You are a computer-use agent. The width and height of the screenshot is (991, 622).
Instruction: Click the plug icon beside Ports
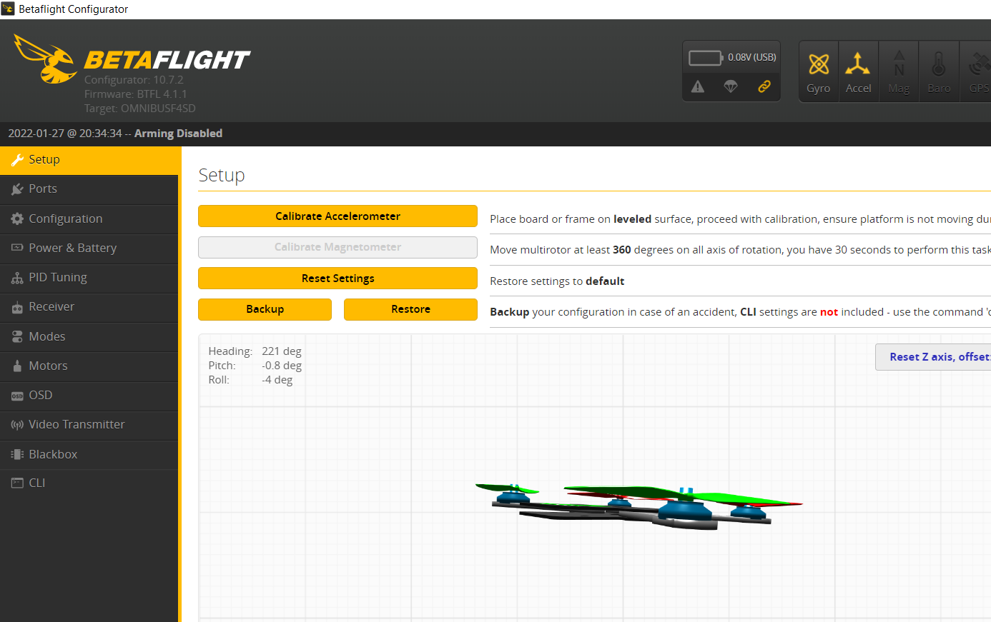17,189
